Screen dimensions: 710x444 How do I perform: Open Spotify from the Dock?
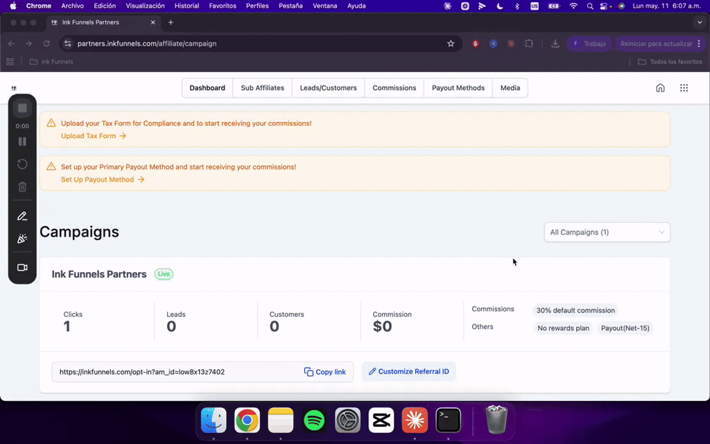[x=314, y=420]
